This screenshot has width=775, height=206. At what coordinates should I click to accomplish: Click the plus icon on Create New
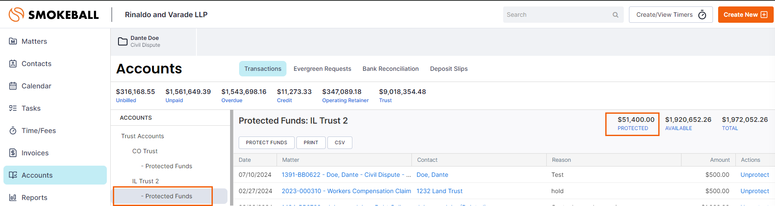764,15
